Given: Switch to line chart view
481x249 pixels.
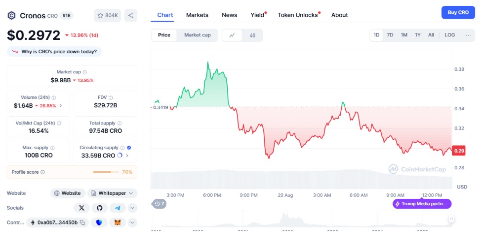Looking at the screenshot, I should point(232,35).
